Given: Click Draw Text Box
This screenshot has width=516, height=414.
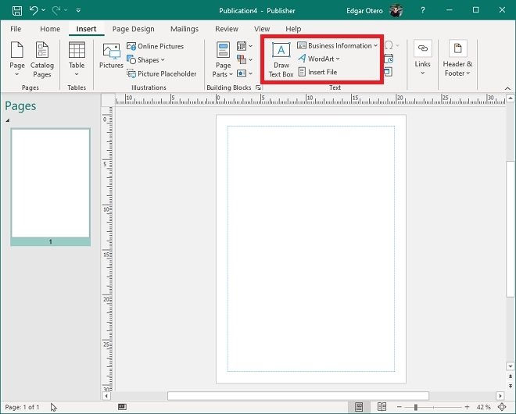Looking at the screenshot, I should click(281, 60).
